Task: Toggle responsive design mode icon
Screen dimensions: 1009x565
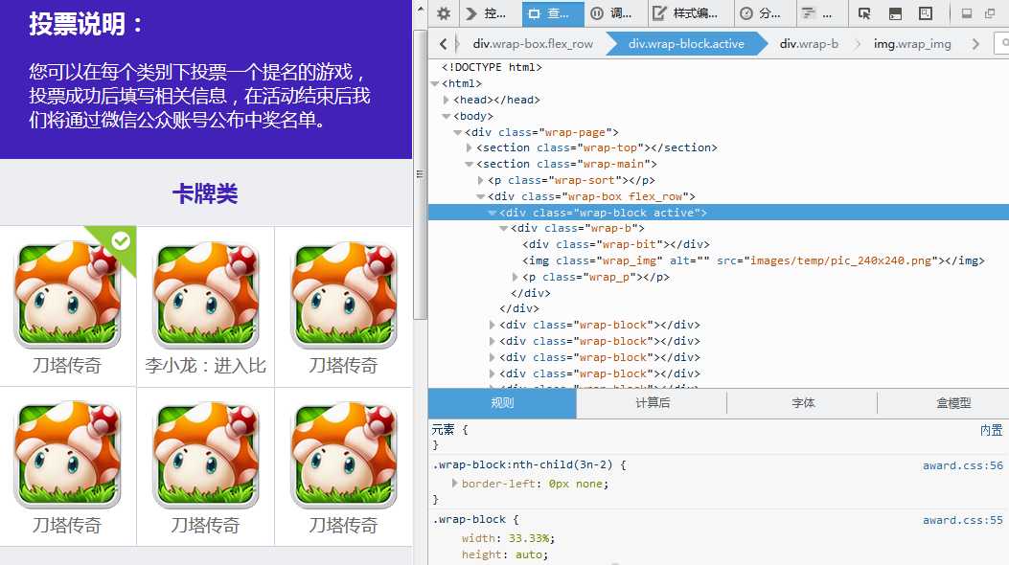Action: 926,13
